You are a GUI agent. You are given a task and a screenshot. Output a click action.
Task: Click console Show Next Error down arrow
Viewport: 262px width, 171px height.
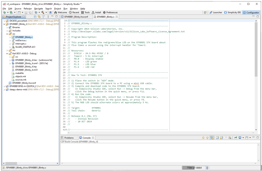[x=203, y=138]
